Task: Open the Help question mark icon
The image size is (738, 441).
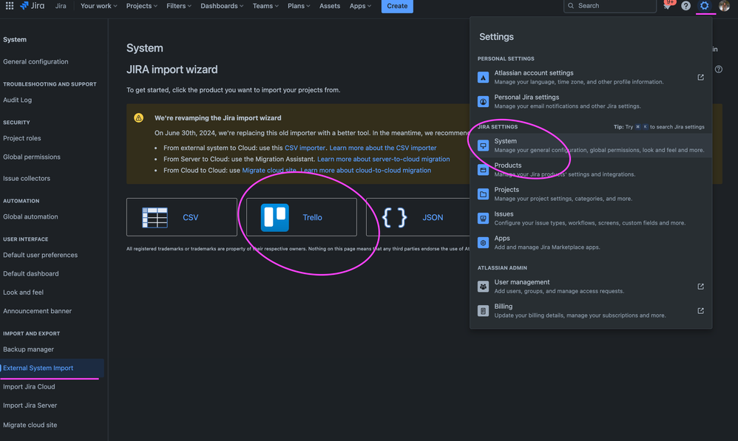Action: (685, 6)
